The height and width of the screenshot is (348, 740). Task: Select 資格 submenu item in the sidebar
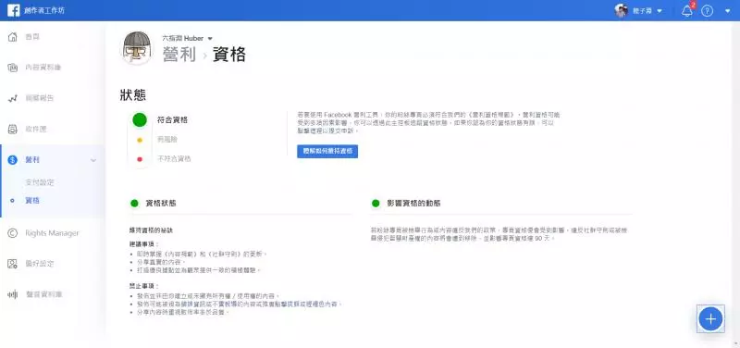click(x=32, y=201)
